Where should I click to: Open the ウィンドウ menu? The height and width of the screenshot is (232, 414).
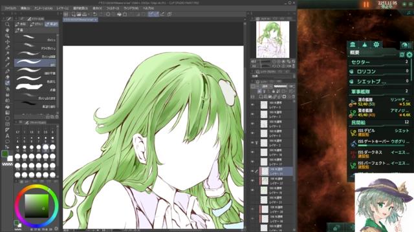[131, 8]
